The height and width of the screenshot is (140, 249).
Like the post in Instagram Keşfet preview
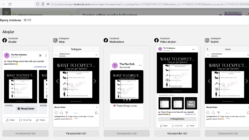(x=208, y=113)
